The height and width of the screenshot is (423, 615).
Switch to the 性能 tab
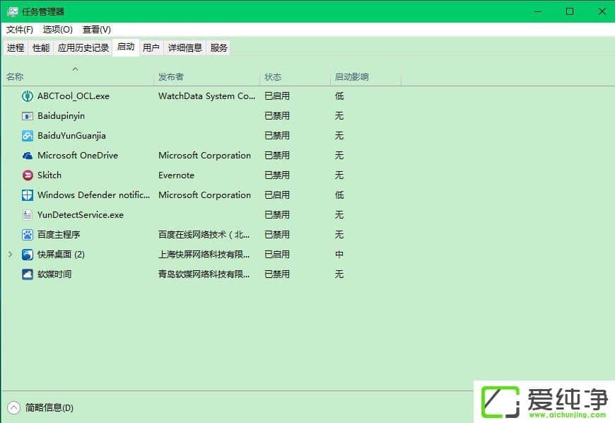[x=40, y=47]
